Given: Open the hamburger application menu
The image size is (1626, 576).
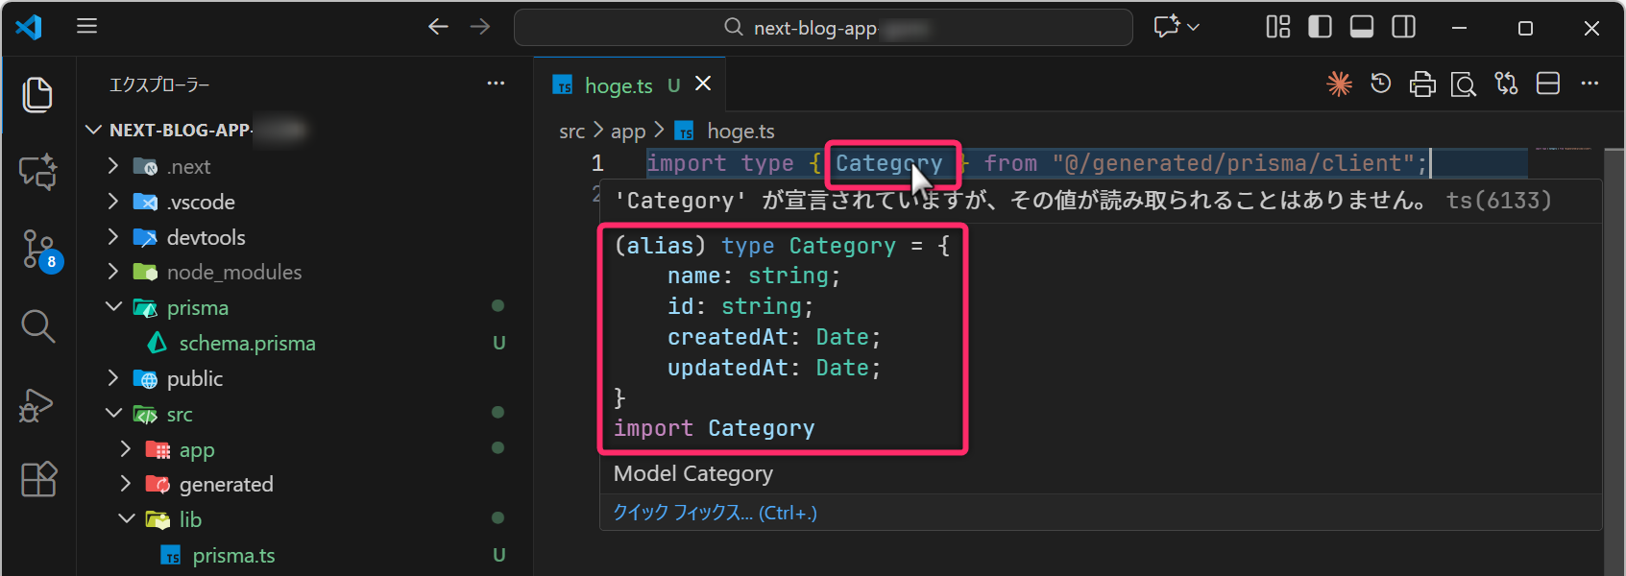Looking at the screenshot, I should click(87, 26).
